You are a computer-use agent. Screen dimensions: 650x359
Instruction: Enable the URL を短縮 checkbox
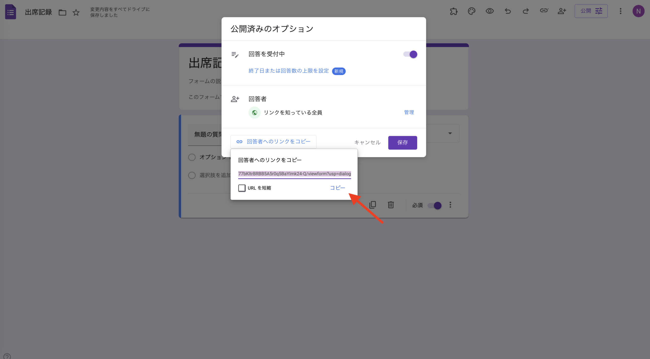(242, 188)
